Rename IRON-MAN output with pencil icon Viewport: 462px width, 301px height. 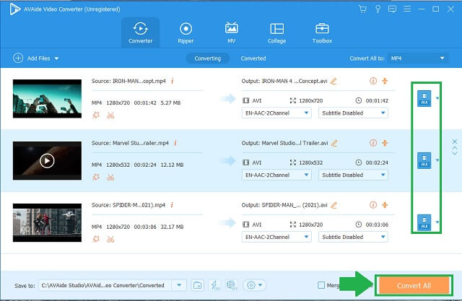click(334, 81)
